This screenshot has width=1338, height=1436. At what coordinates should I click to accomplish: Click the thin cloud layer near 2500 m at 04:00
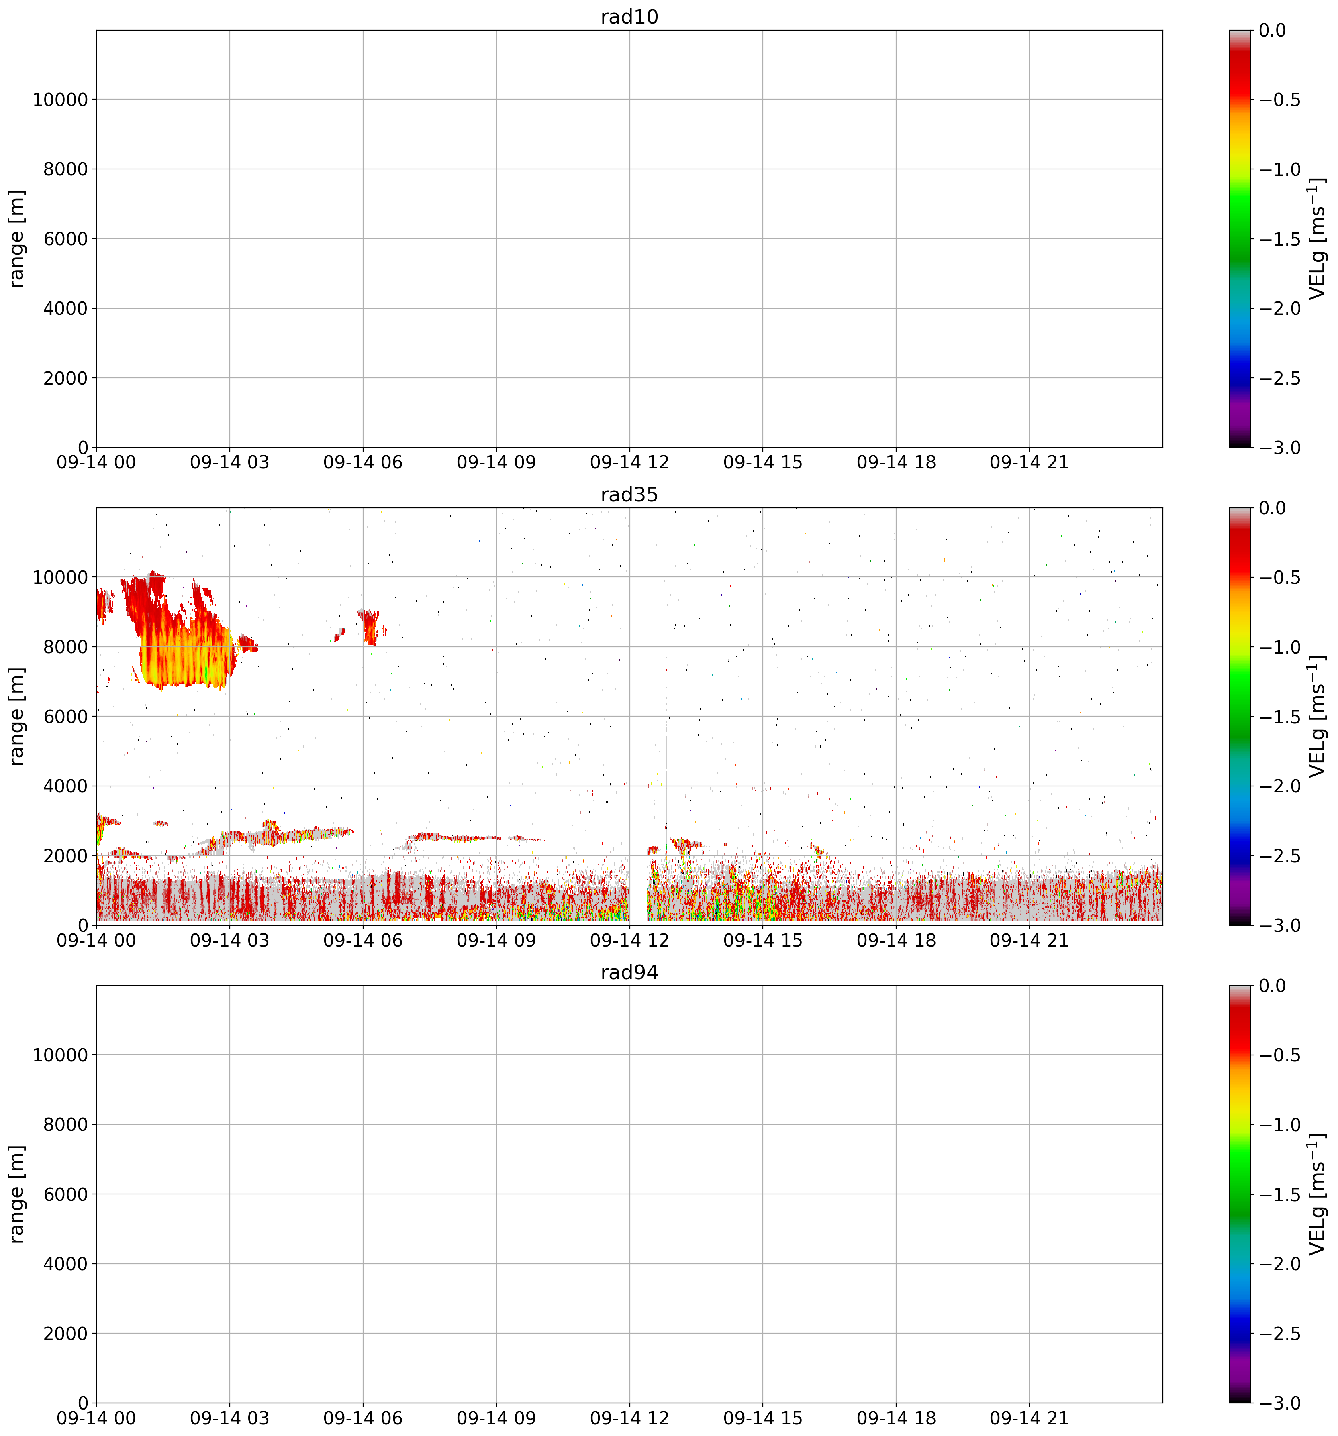click(x=275, y=838)
